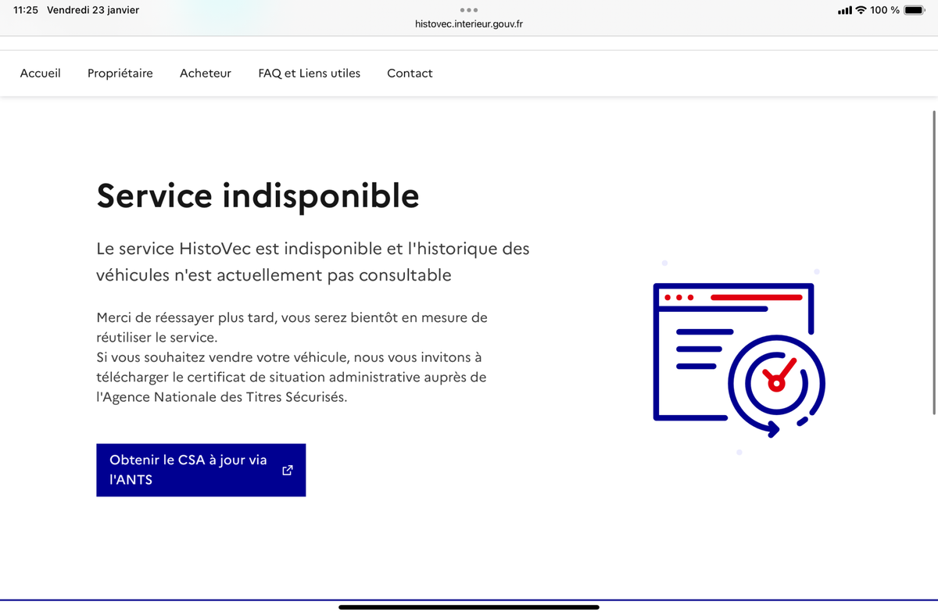The width and height of the screenshot is (938, 616).
Task: Tap the histovec.interieur.gouv.fr address bar
Action: (469, 24)
